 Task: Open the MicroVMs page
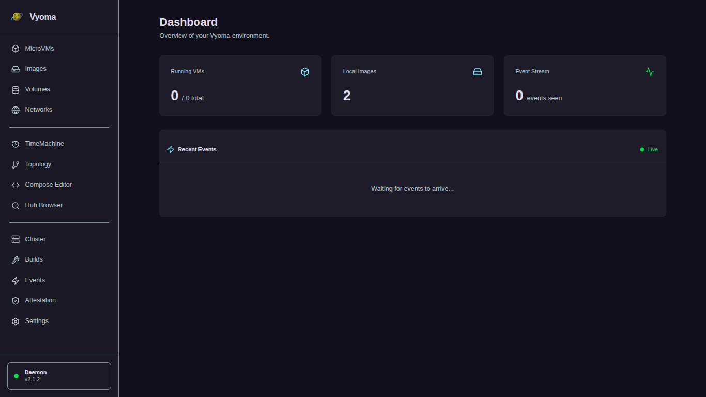pyautogui.click(x=59, y=49)
